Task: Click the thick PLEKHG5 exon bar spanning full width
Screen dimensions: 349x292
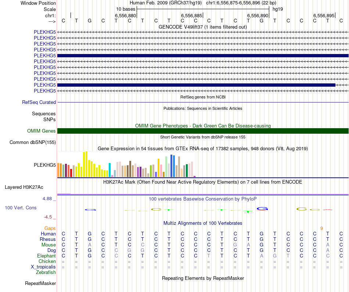Action: [203, 55]
